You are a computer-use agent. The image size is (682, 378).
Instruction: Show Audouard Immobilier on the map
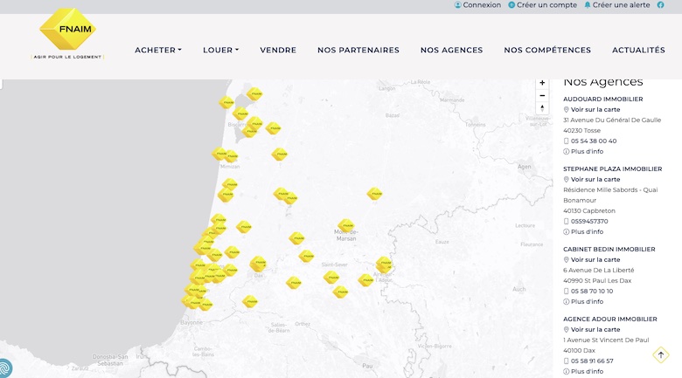click(x=595, y=110)
